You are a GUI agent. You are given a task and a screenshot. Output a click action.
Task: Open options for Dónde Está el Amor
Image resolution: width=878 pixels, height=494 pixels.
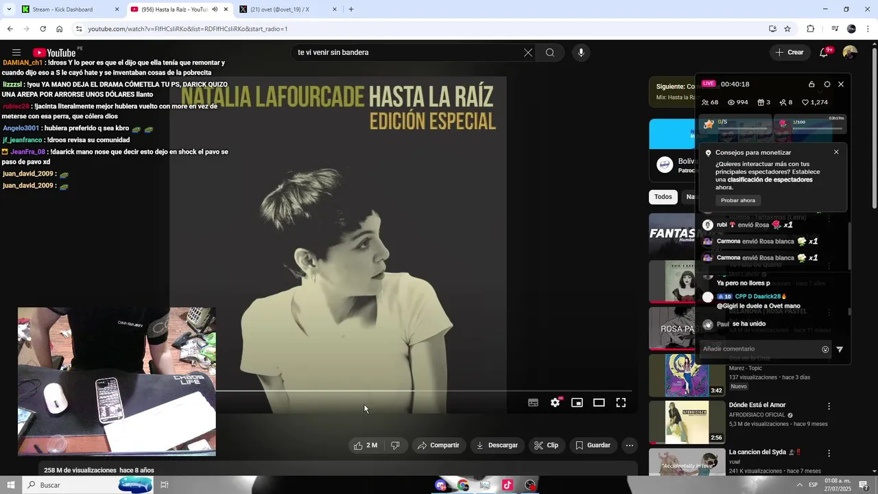(829, 406)
